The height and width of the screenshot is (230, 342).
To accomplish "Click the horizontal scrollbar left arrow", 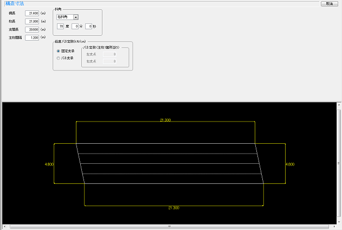I will click(x=4, y=227).
